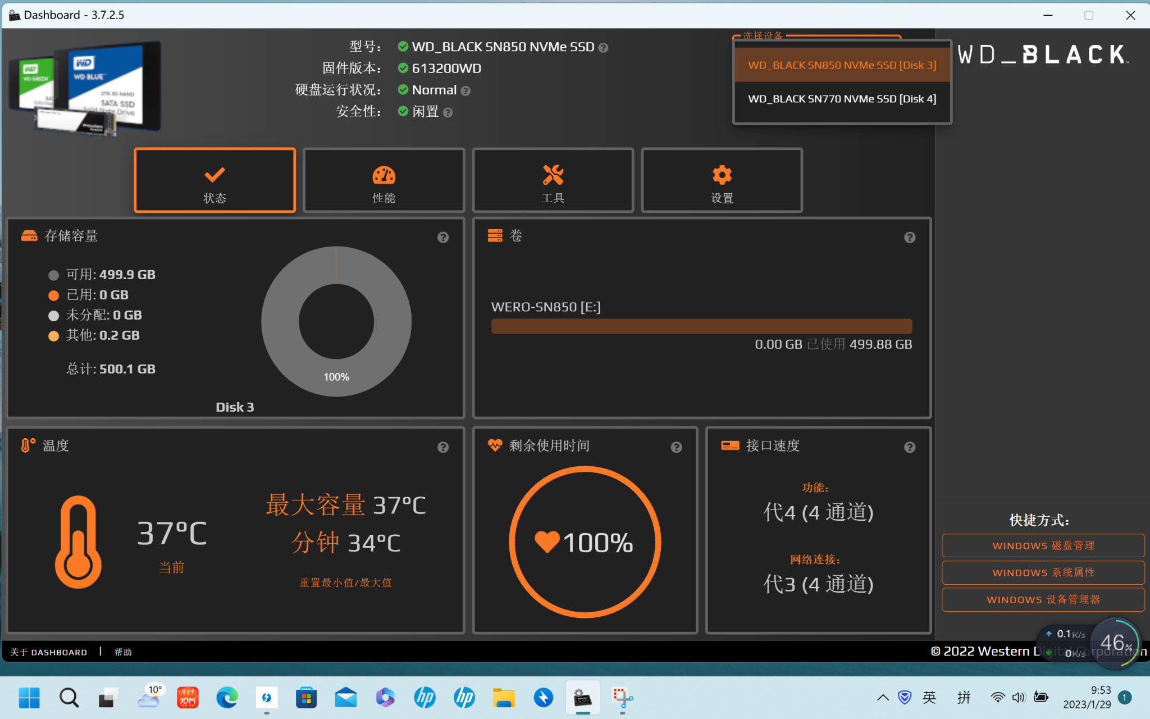Click WINDOWS 设备管理器 shortcut button

pyautogui.click(x=1043, y=599)
